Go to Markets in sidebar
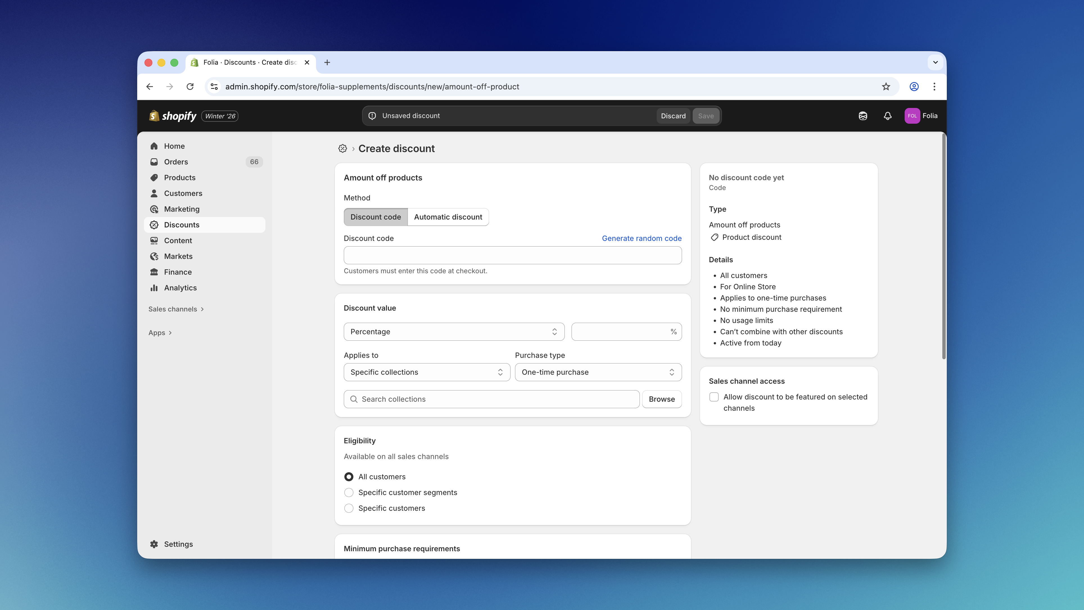The width and height of the screenshot is (1084, 610). pos(178,256)
